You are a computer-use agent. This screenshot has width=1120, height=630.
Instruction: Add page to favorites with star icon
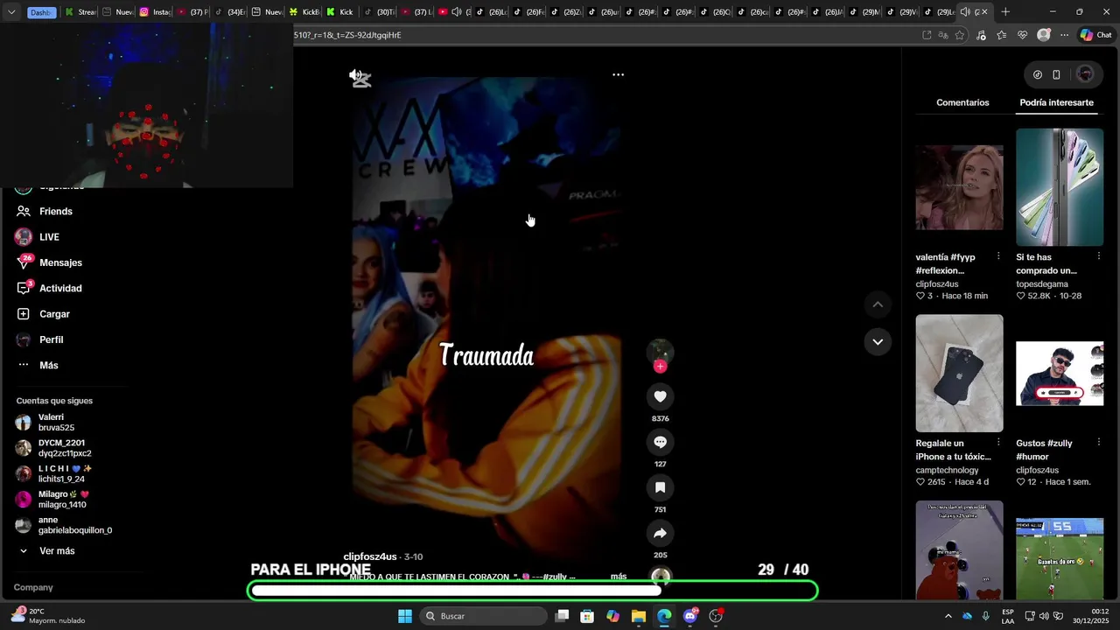pyautogui.click(x=960, y=35)
